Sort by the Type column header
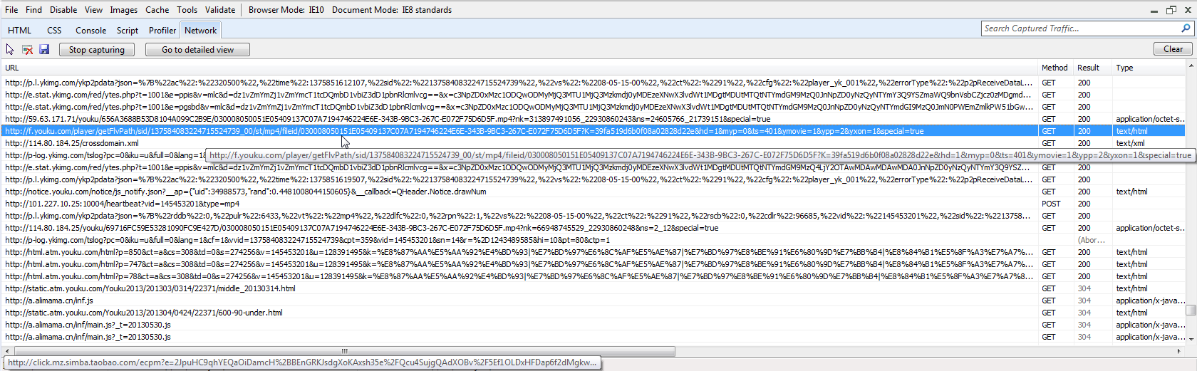Image resolution: width=1197 pixels, height=371 pixels. pos(1148,68)
